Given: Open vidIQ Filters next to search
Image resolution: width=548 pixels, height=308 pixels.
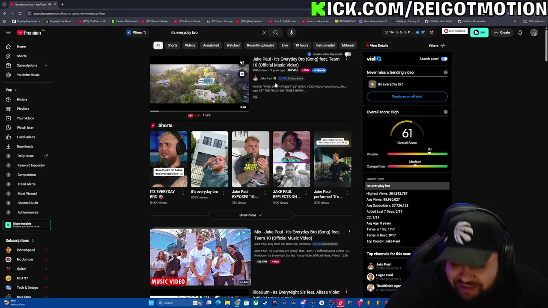Looking at the screenshot, I should [137, 33].
